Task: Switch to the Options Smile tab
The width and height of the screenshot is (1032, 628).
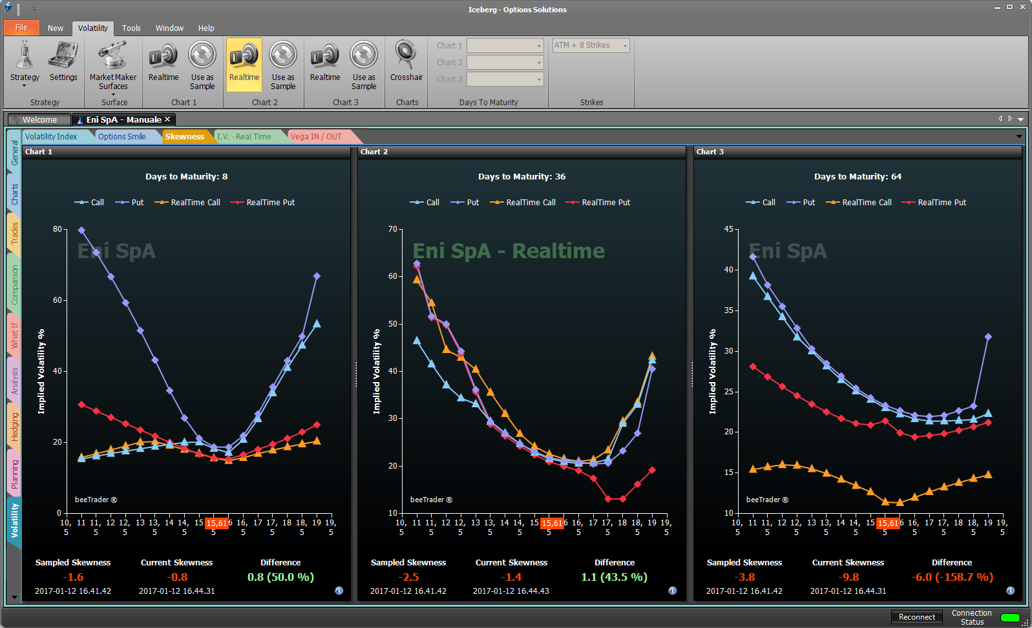Action: click(121, 137)
